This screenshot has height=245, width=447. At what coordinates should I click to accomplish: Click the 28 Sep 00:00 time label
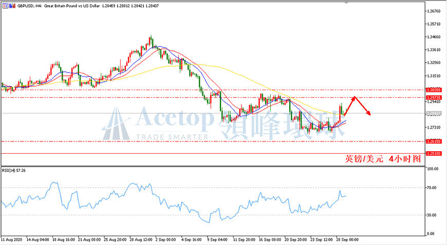[347, 240]
